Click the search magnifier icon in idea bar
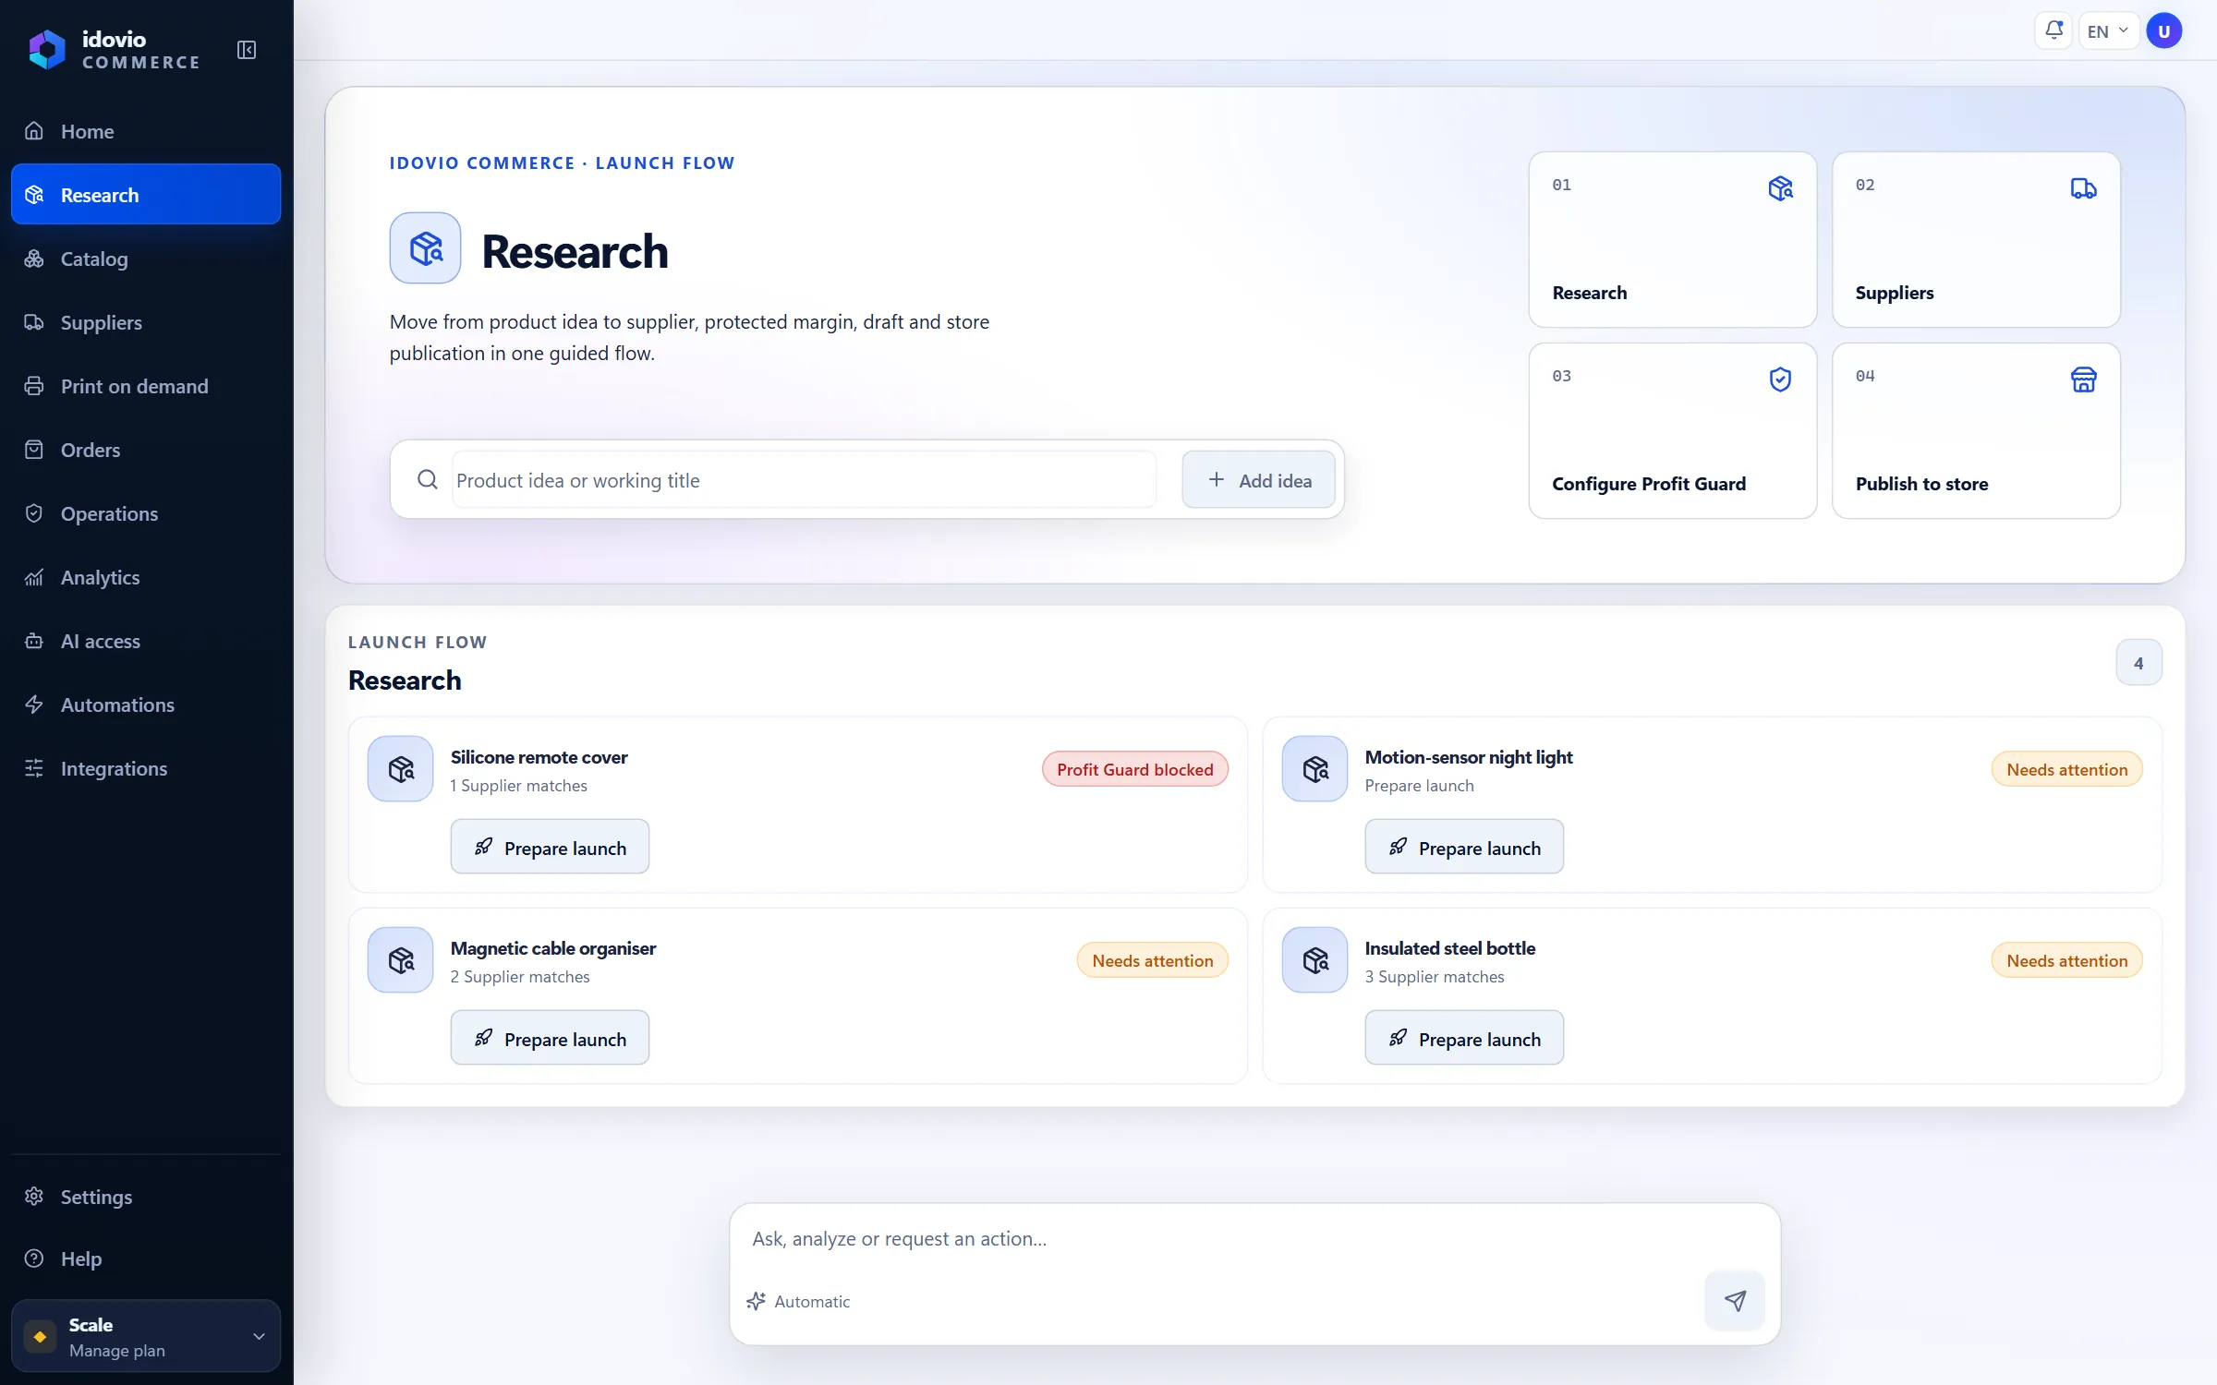2217x1385 pixels. pyautogui.click(x=427, y=480)
